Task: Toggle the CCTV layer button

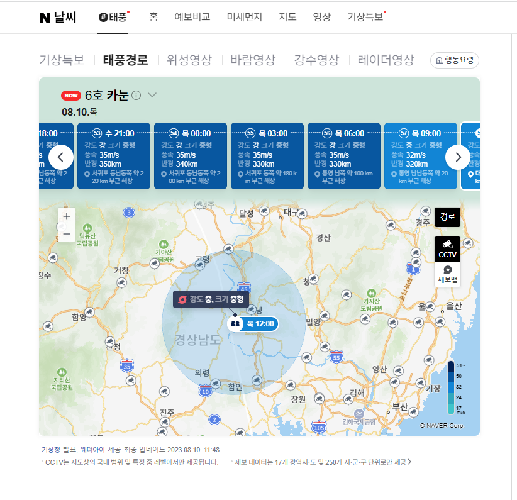Action: click(x=447, y=249)
